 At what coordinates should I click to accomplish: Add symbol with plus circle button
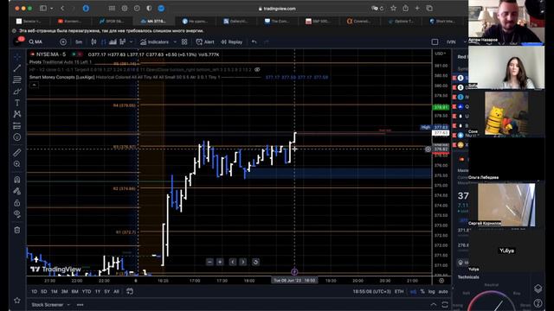point(63,42)
